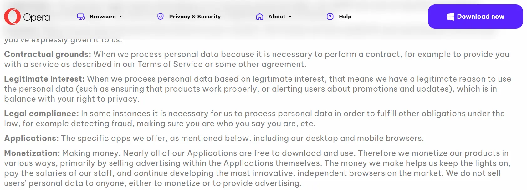Click the shield icon beside Privacy & Security
The height and width of the screenshot is (190, 527).
pyautogui.click(x=160, y=17)
